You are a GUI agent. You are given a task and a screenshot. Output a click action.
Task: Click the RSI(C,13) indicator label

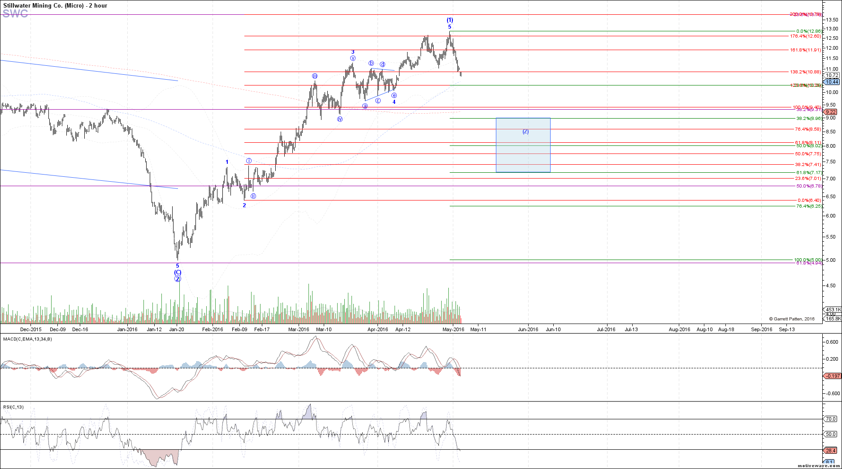[x=13, y=407]
